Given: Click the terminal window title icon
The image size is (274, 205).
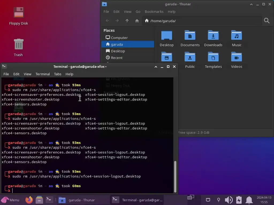Looking at the screenshot, I should 4,66.
